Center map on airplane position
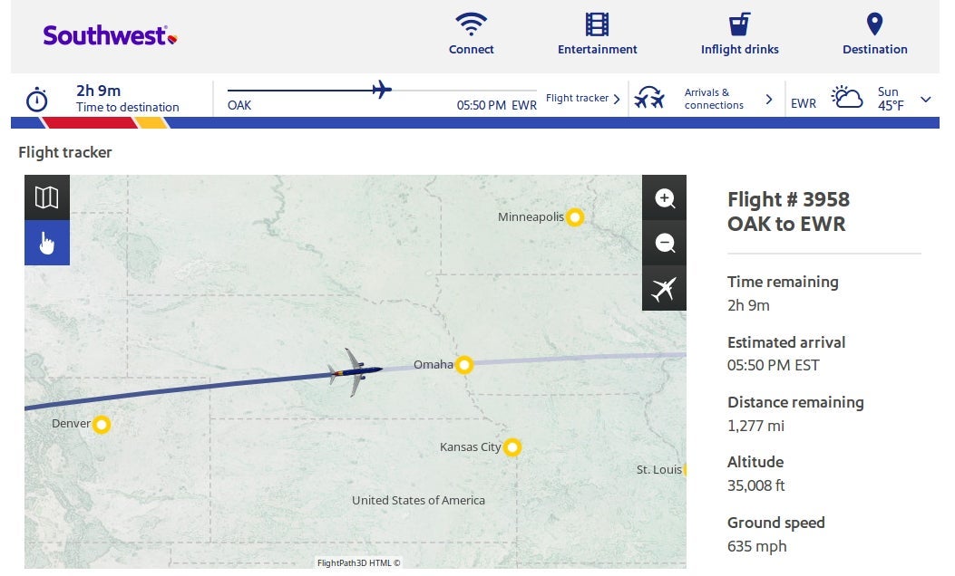 (x=665, y=289)
